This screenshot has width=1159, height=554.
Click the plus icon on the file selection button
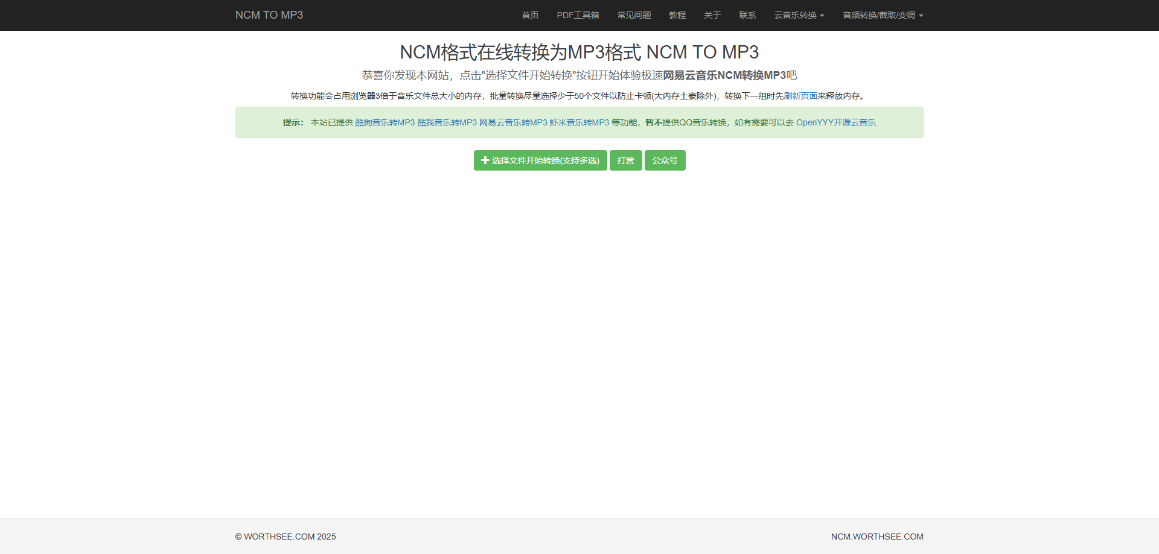click(x=485, y=160)
